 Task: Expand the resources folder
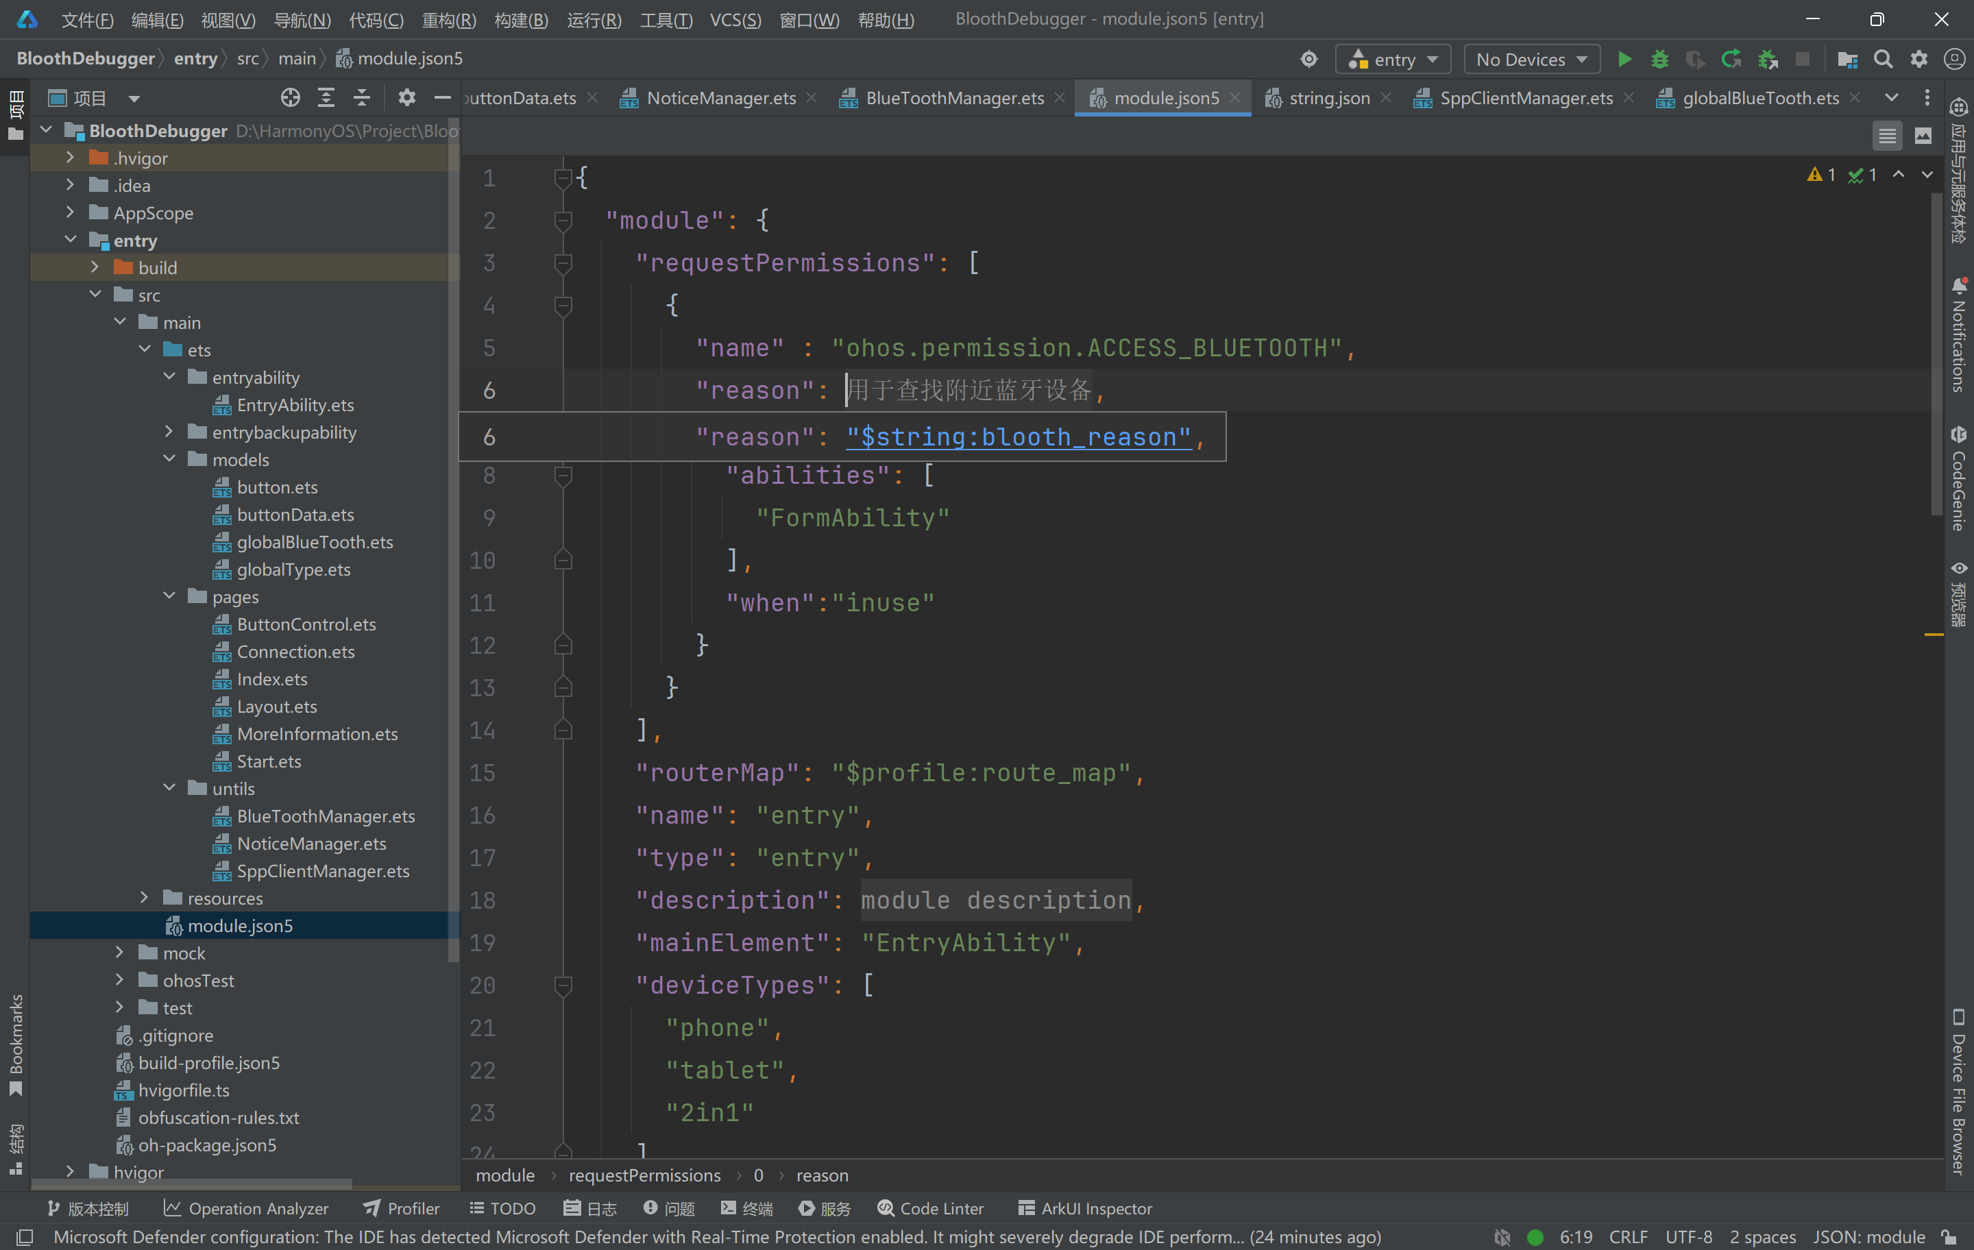tap(144, 898)
